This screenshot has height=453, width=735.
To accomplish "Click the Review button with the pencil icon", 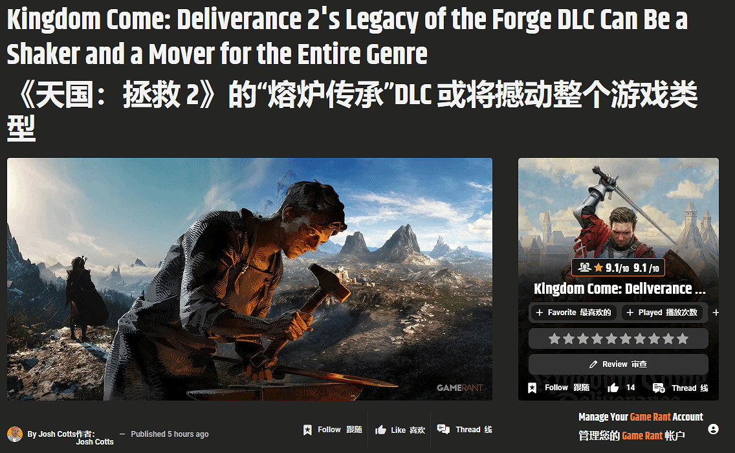I will coord(619,364).
